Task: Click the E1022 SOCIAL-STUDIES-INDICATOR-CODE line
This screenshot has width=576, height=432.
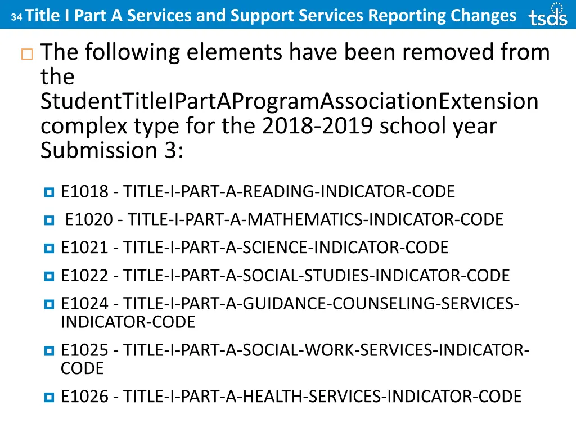Action: point(285,275)
